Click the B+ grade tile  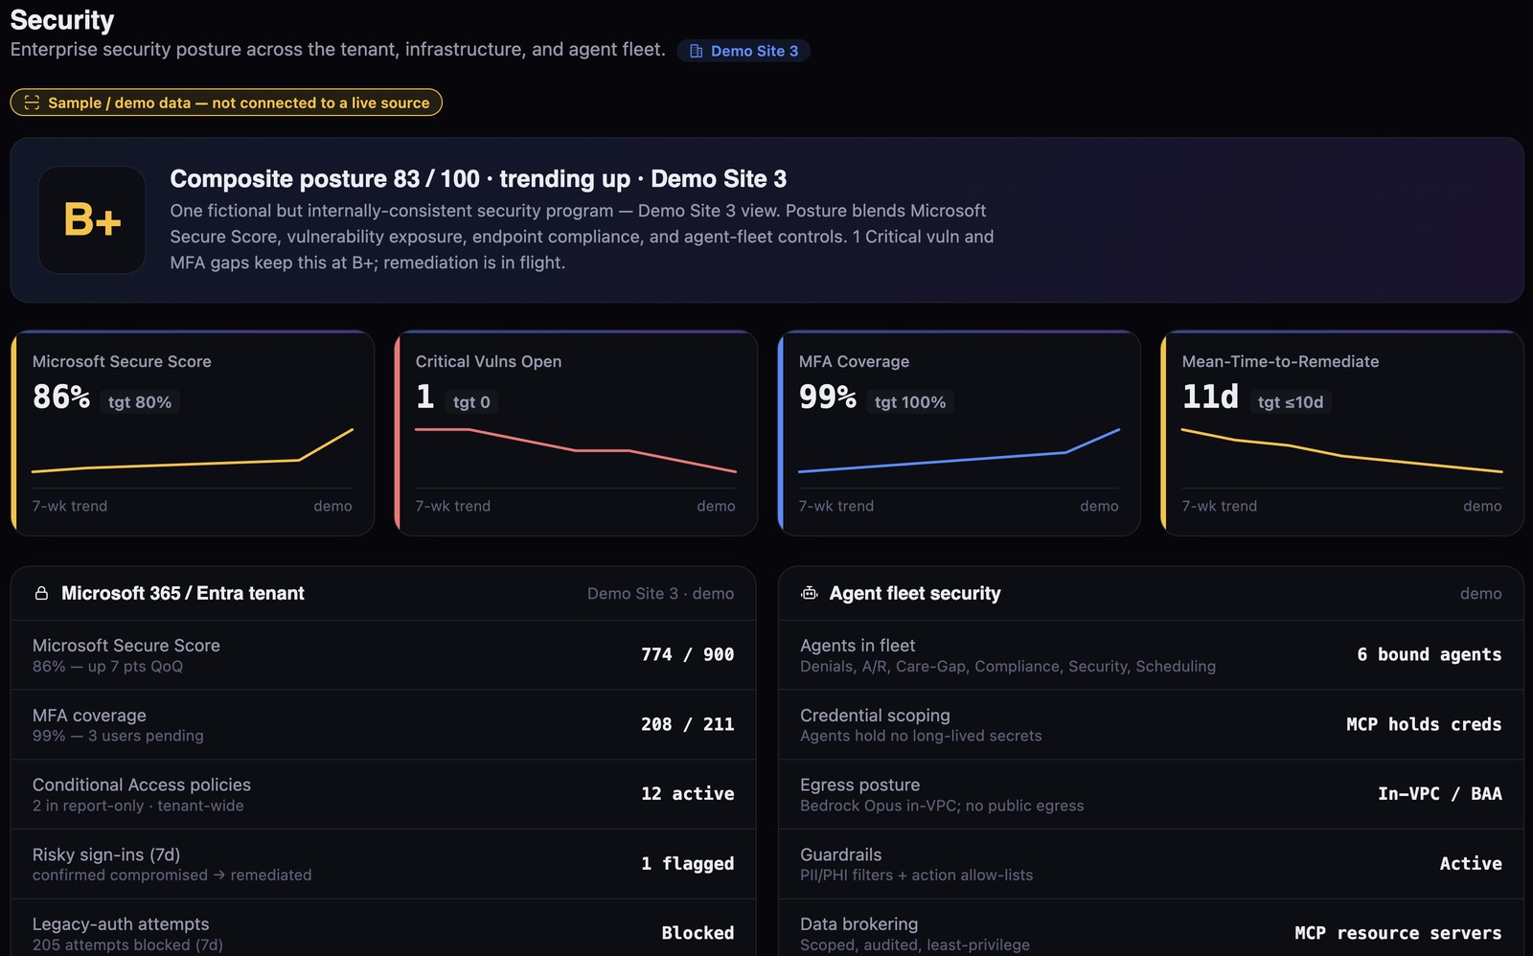(x=92, y=220)
